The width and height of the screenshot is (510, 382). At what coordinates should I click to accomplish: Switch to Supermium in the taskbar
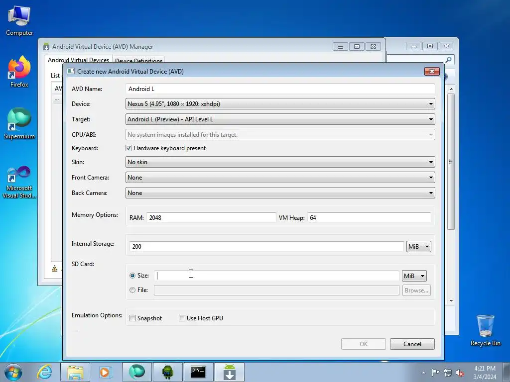pyautogui.click(x=136, y=372)
